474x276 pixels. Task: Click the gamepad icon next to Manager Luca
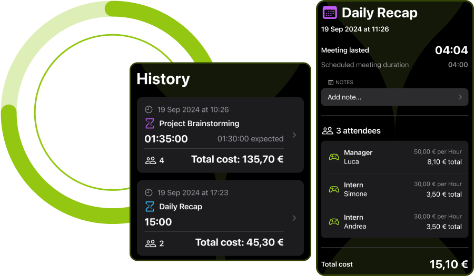pos(334,157)
